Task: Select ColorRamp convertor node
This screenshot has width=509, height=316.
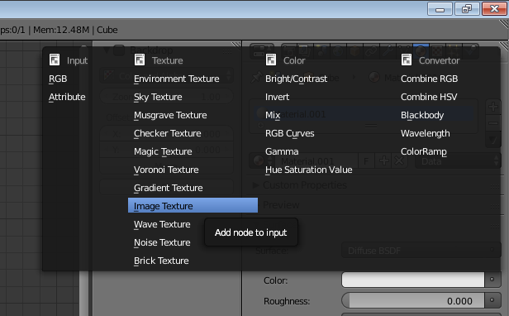Action: [x=424, y=151]
